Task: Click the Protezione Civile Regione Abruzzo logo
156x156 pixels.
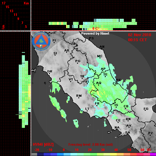Action: click(x=41, y=41)
